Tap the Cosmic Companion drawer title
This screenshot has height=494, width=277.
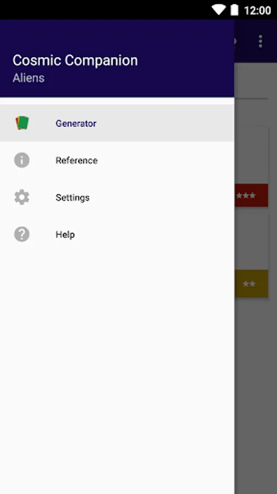coord(75,60)
